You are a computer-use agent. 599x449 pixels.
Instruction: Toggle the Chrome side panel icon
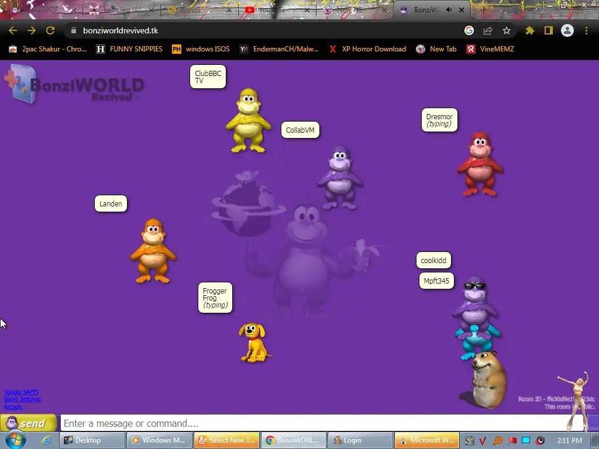[x=549, y=30]
